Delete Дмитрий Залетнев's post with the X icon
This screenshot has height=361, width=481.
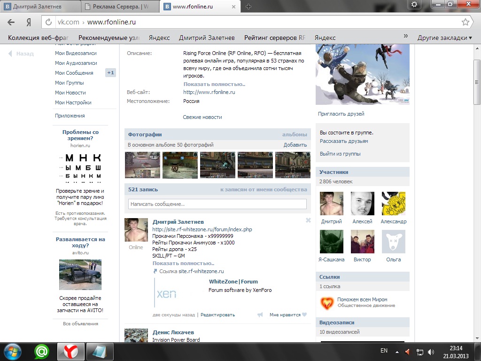pyautogui.click(x=308, y=220)
